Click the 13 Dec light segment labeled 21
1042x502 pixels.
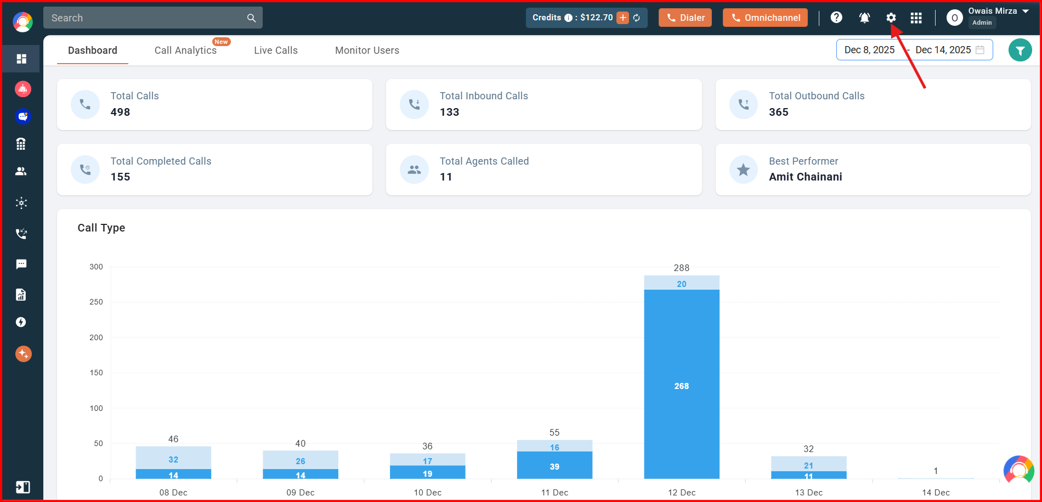point(809,464)
